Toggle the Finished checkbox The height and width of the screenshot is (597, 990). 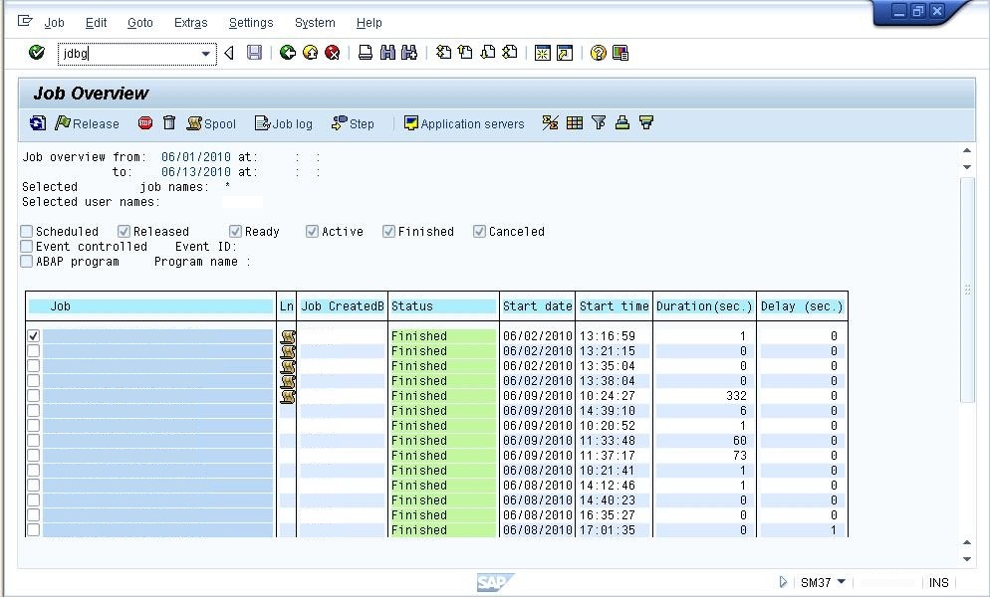388,232
